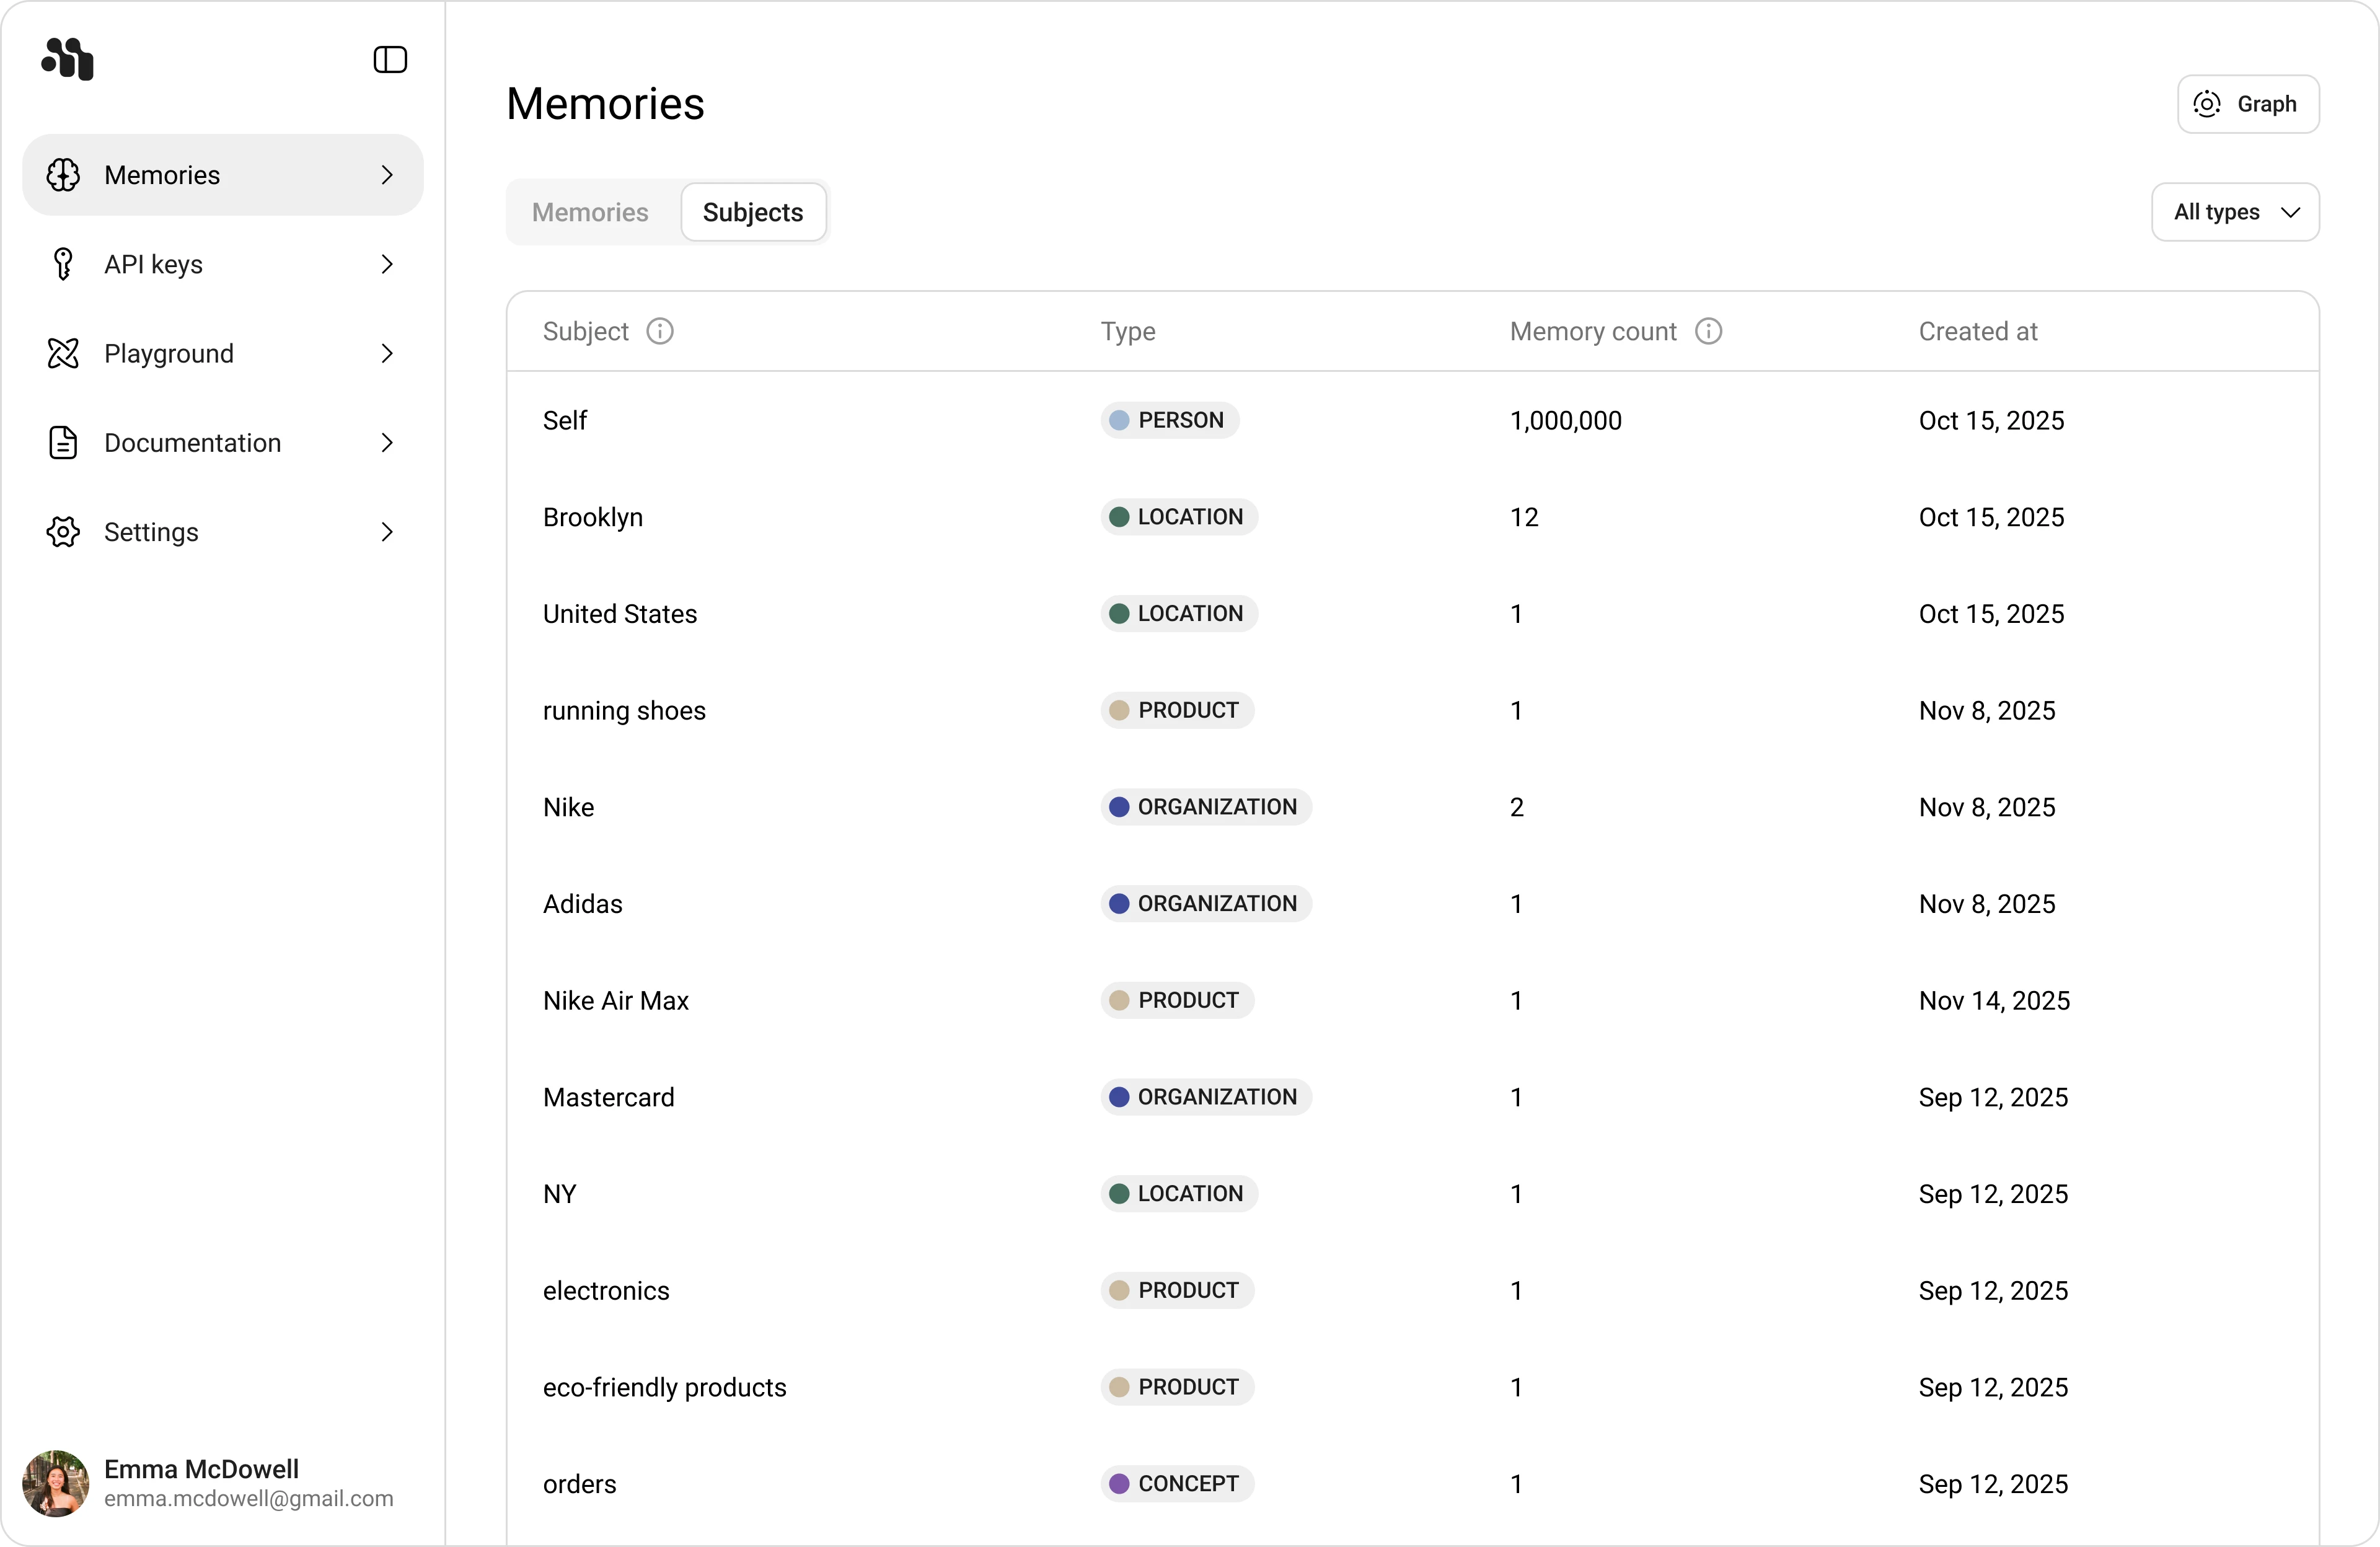The image size is (2380, 1547).
Task: Click the info icon beside Subject header
Action: click(660, 331)
